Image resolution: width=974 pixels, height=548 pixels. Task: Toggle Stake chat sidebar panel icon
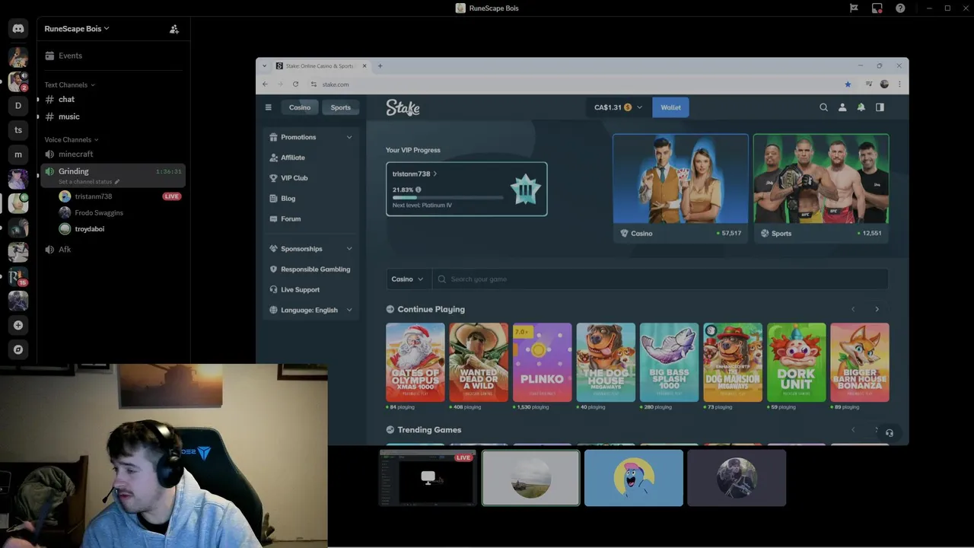click(880, 107)
